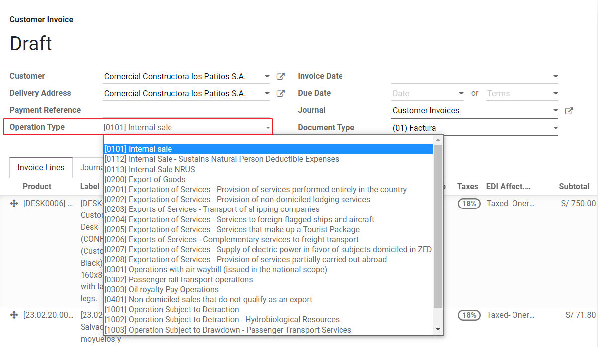Open the Customer selection dropdown arrow
The height and width of the screenshot is (347, 598).
[x=267, y=76]
